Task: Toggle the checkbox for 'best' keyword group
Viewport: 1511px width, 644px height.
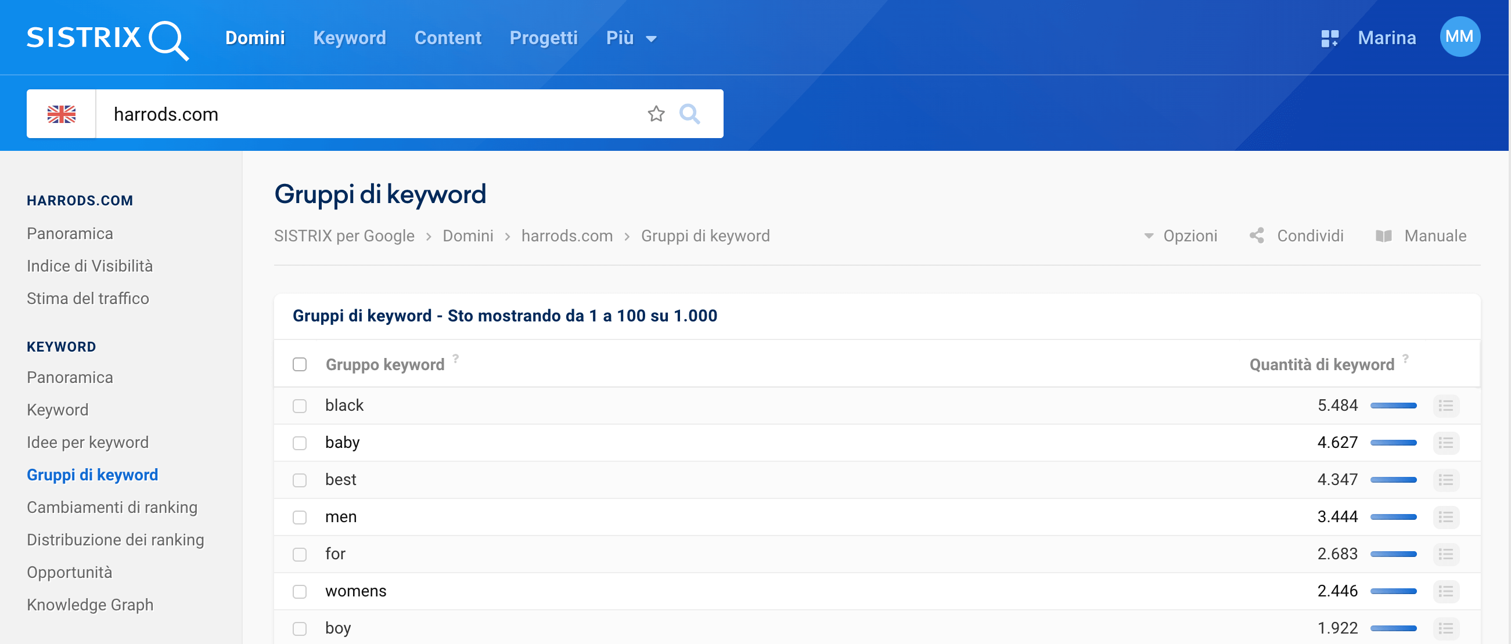Action: pyautogui.click(x=300, y=479)
